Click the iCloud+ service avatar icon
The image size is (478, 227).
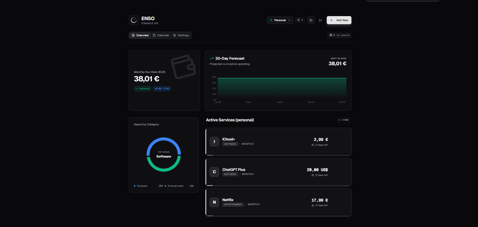click(x=214, y=142)
